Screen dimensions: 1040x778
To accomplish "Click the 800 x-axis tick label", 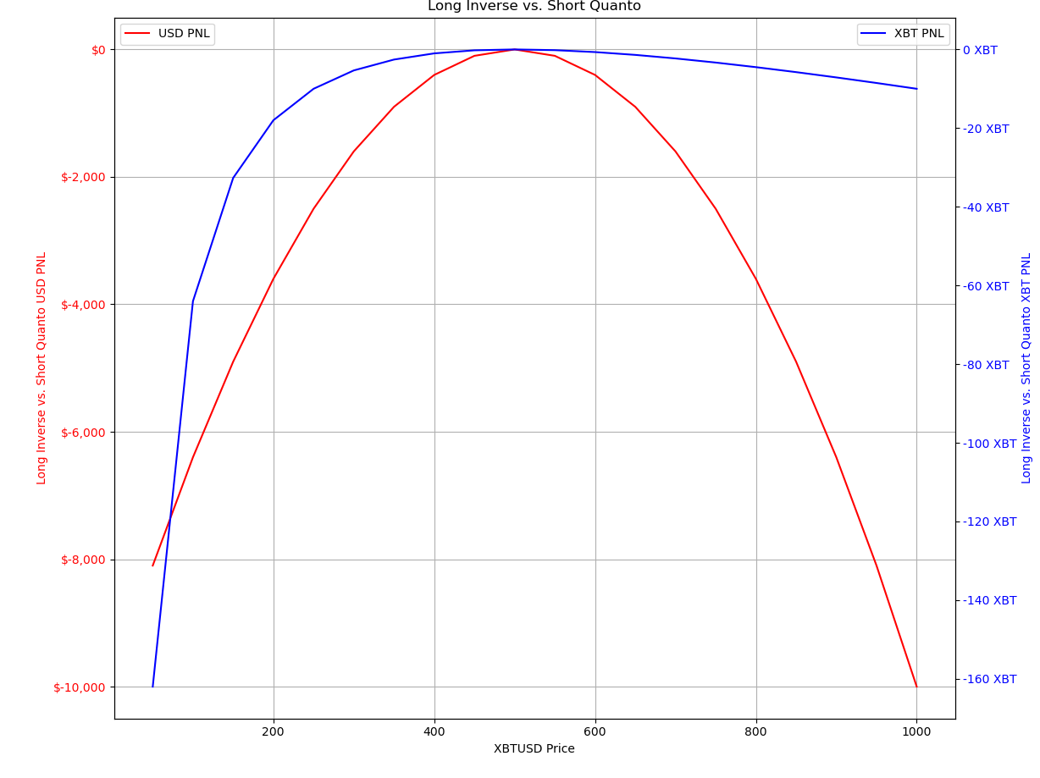I will 756,732.
